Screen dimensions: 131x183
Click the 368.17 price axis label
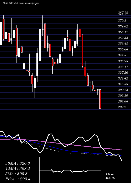tap(123, 32)
